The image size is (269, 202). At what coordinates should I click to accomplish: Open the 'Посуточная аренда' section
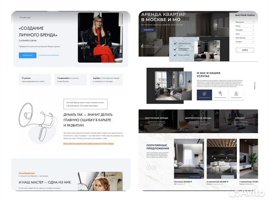pyautogui.click(x=157, y=118)
